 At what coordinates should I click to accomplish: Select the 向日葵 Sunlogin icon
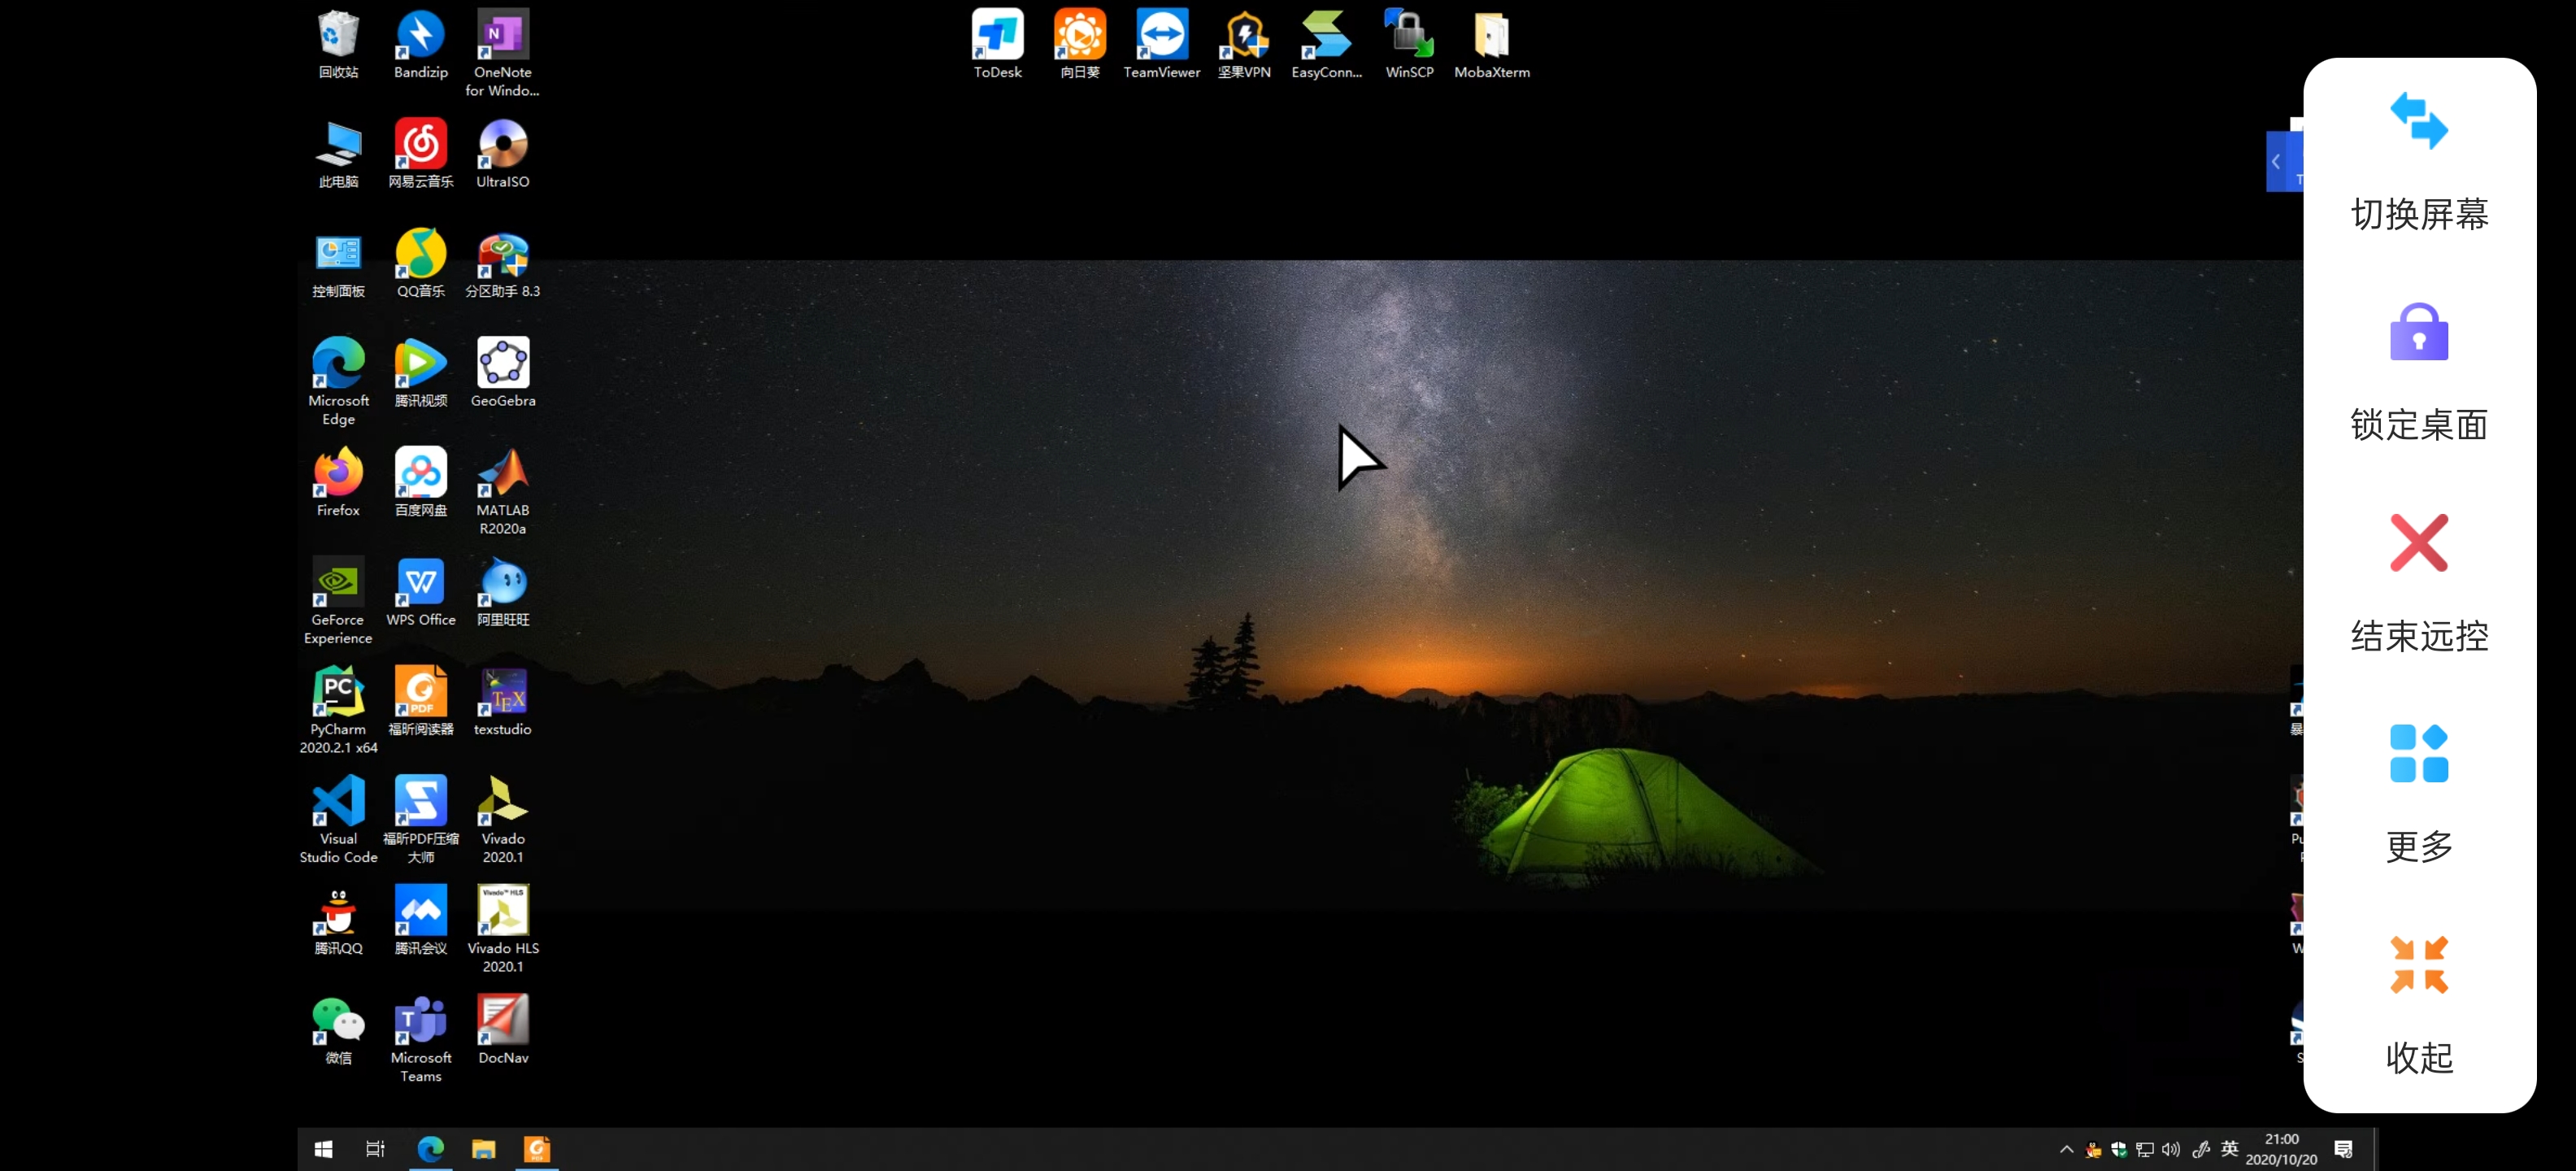pos(1079,44)
